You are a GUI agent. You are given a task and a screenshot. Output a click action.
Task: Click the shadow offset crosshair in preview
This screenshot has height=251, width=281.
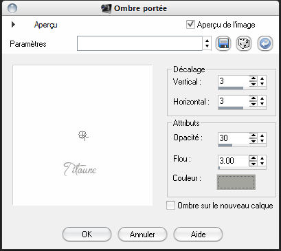83,135
